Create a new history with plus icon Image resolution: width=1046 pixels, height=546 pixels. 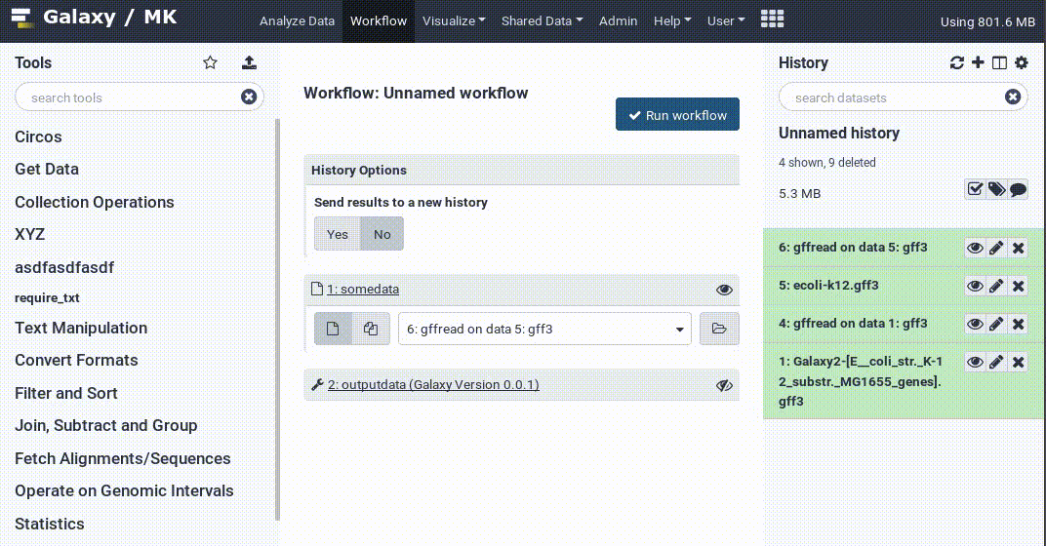978,63
